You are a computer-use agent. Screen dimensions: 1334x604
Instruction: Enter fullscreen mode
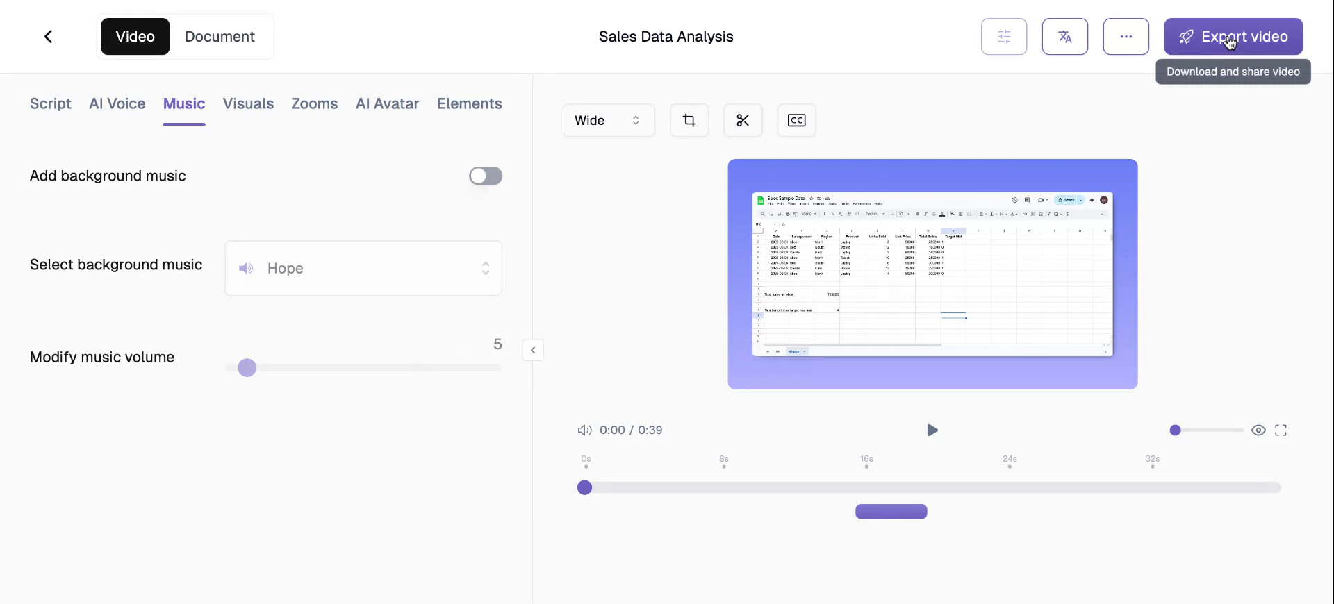pyautogui.click(x=1281, y=430)
